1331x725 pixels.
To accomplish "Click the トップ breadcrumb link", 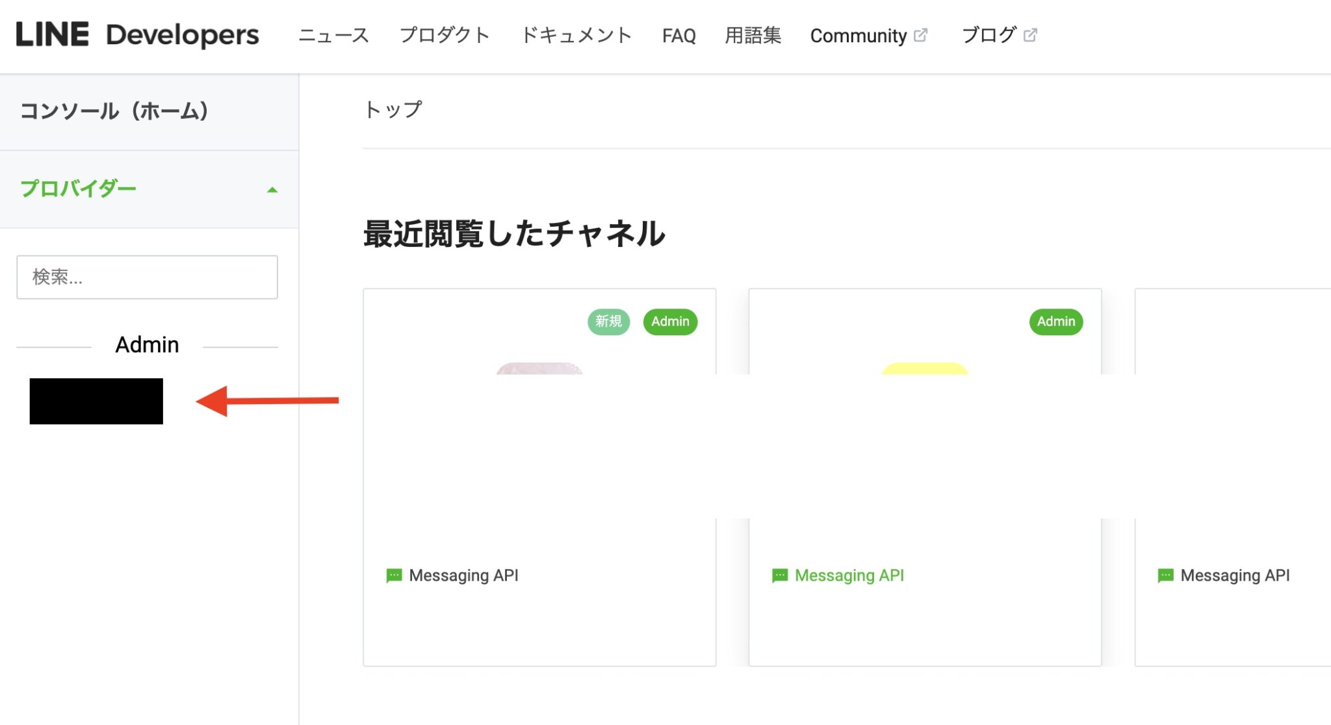I will click(x=391, y=108).
